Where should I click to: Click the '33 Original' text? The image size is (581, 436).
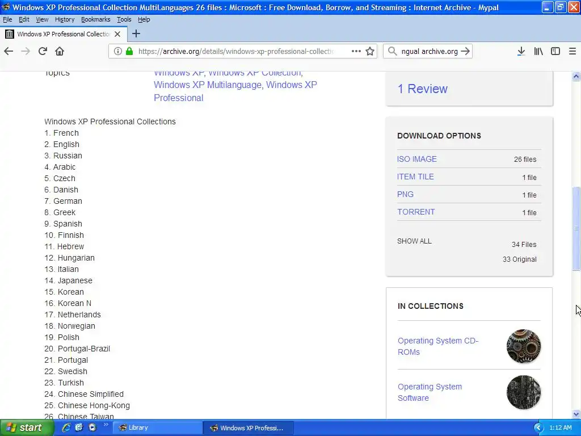pyautogui.click(x=520, y=259)
